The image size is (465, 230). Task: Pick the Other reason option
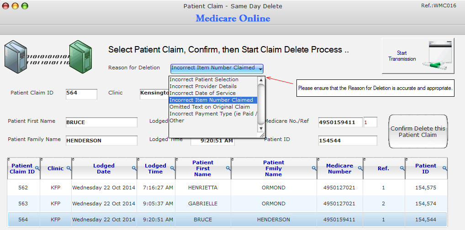[x=177, y=120]
